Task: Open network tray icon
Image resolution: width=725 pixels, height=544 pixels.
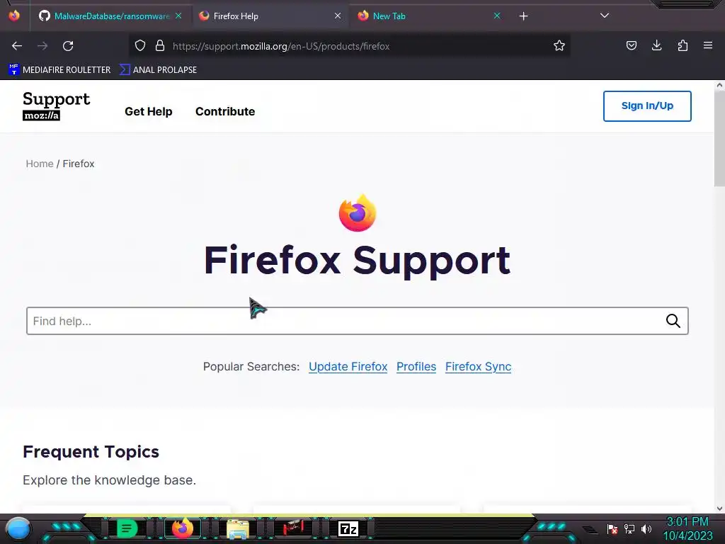Action: coord(629,528)
